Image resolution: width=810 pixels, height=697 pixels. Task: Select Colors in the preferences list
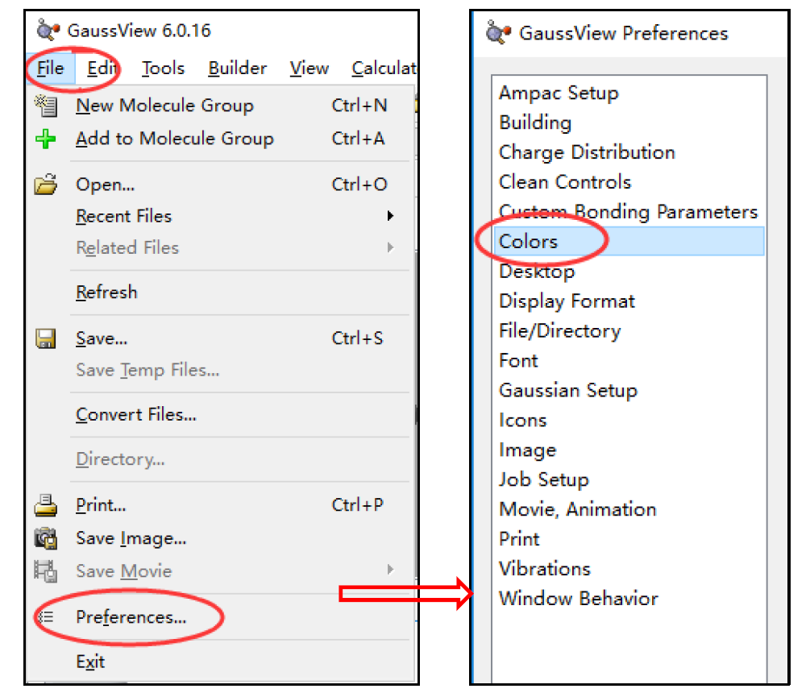529,241
